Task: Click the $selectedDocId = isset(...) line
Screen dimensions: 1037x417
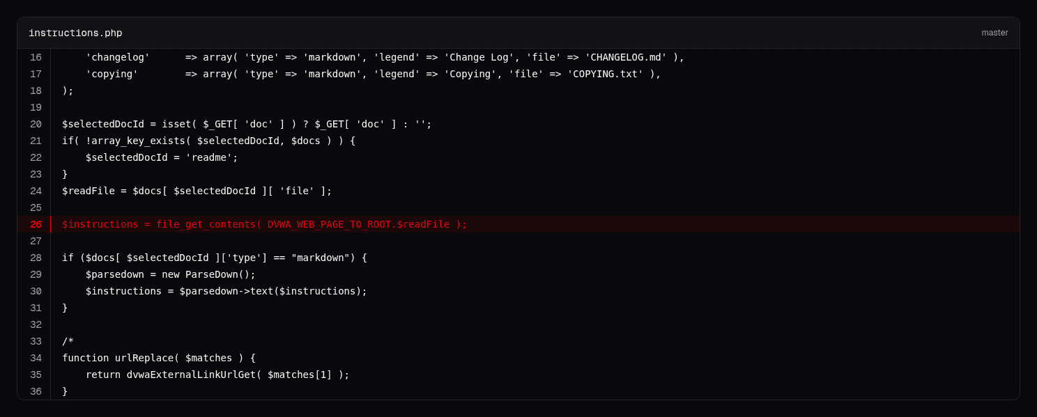Action: click(247, 124)
